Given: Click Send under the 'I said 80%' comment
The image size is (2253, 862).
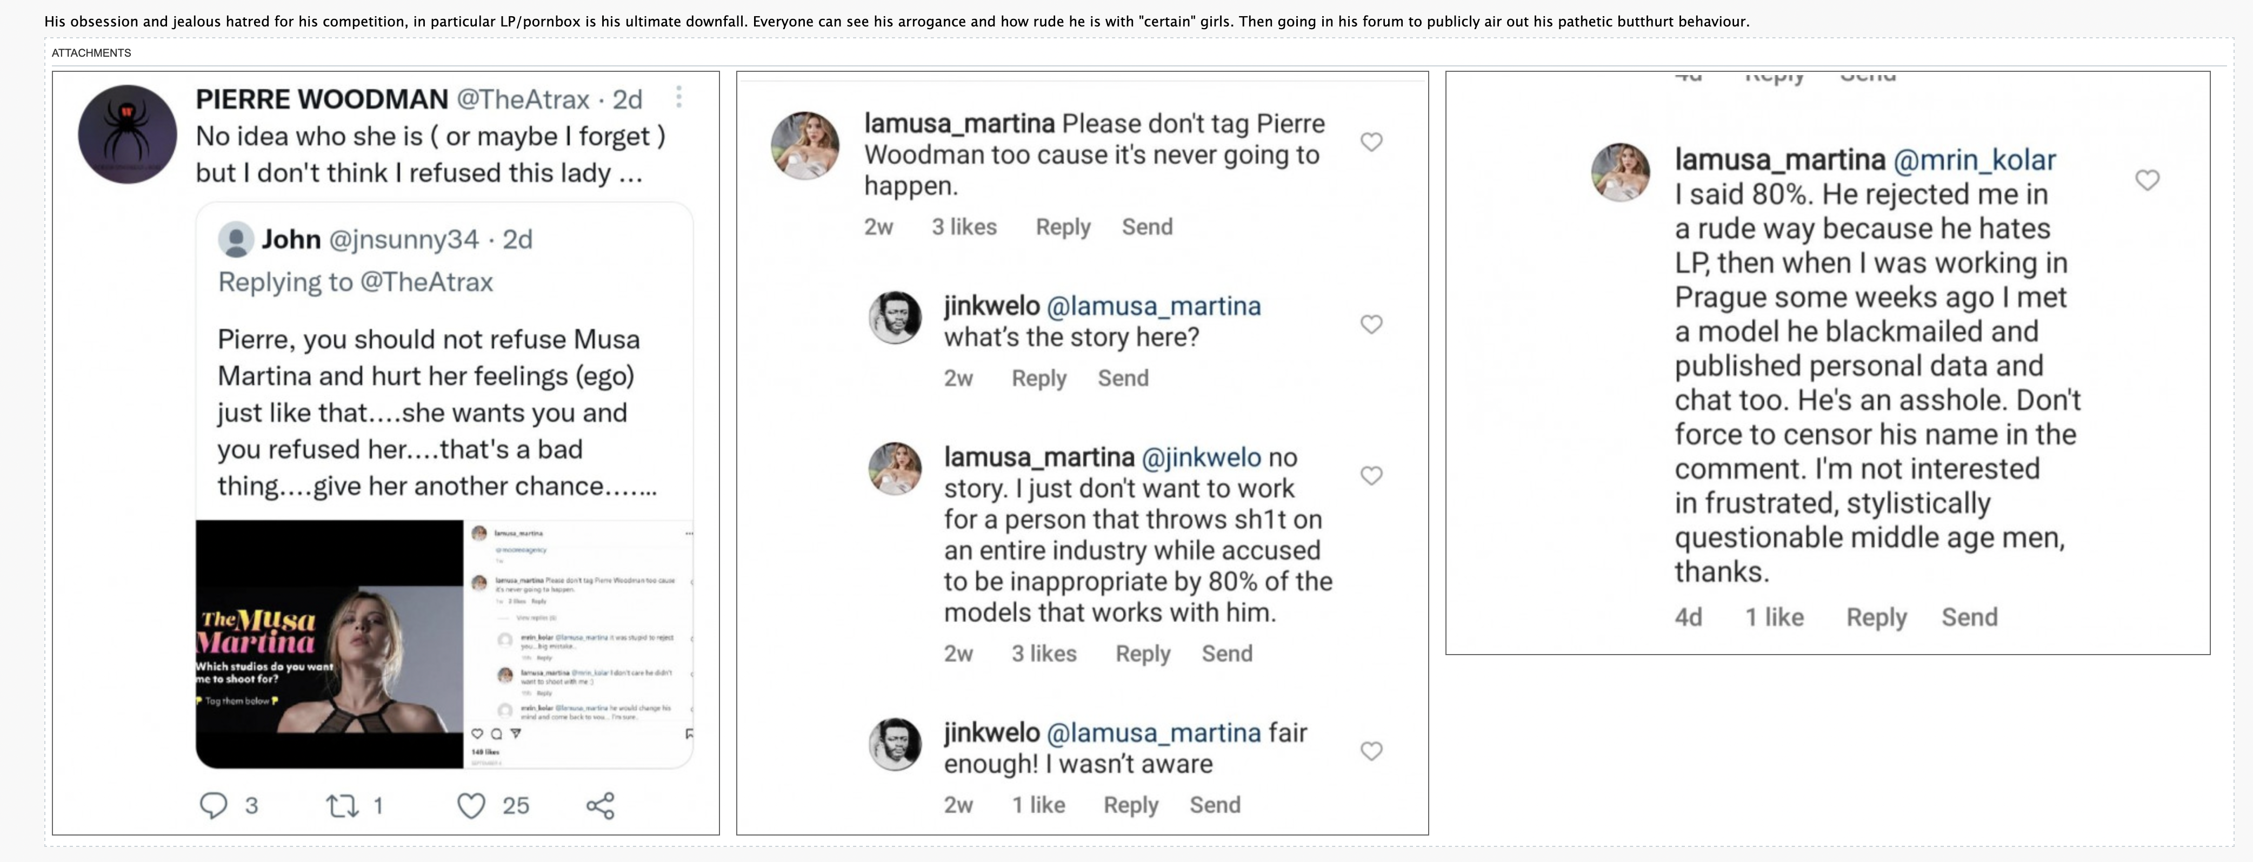Looking at the screenshot, I should coord(1969,617).
